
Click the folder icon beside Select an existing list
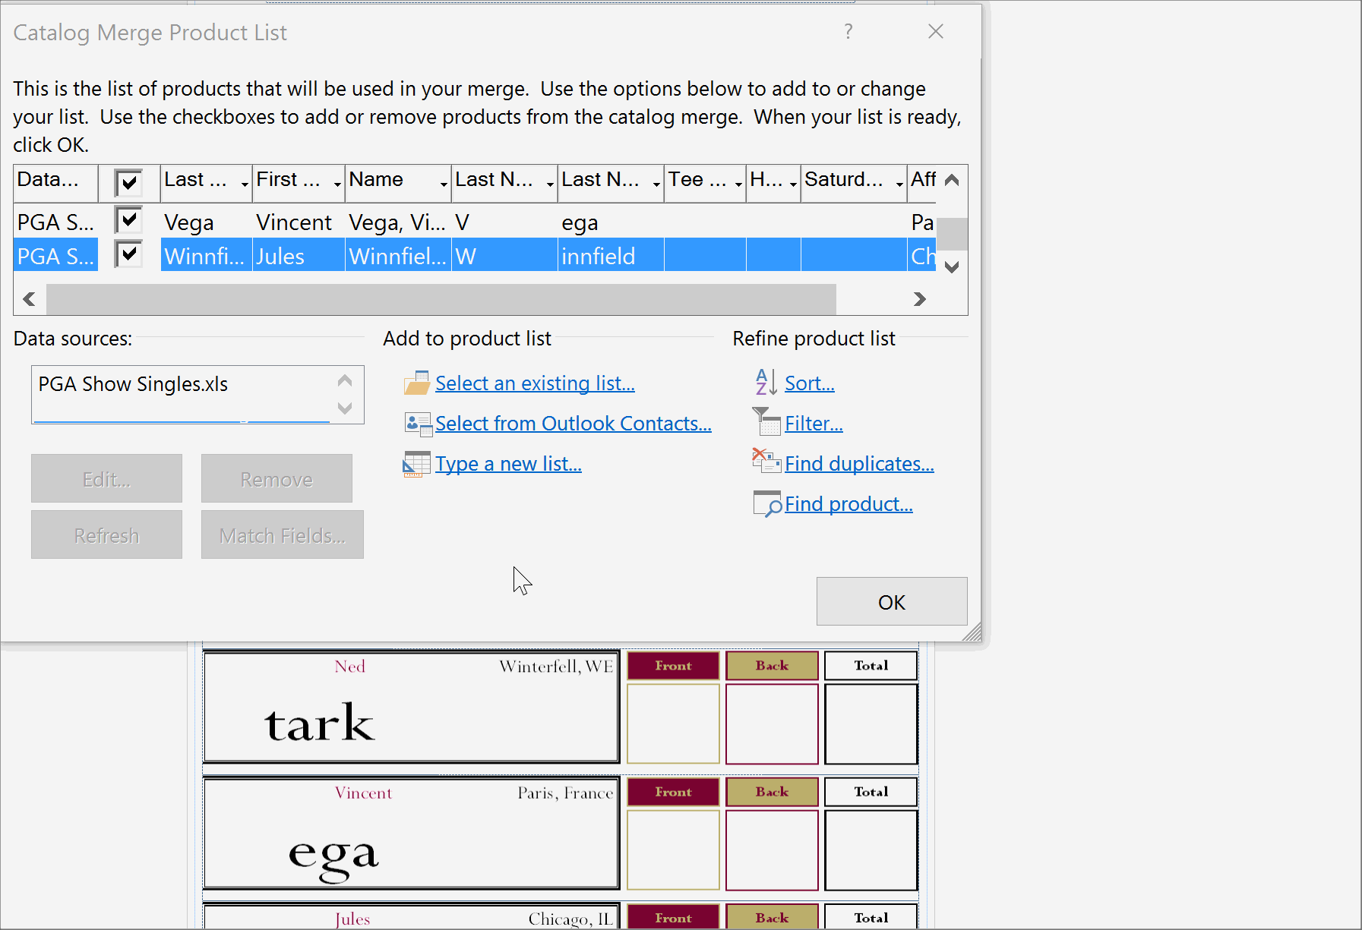(x=417, y=383)
